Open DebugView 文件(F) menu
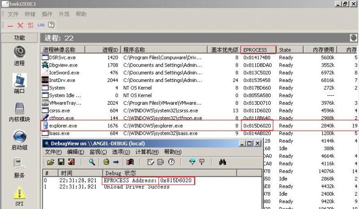 click(x=53, y=152)
